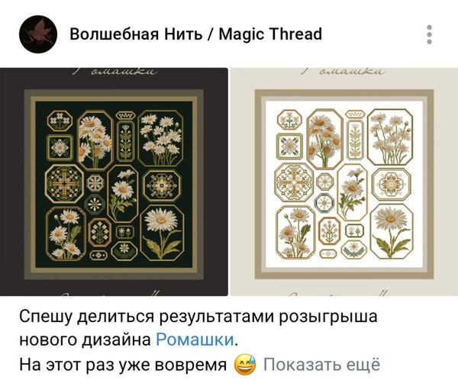458x383 pixels.
Task: Follow the blue Ромашки link
Action: pos(195,340)
